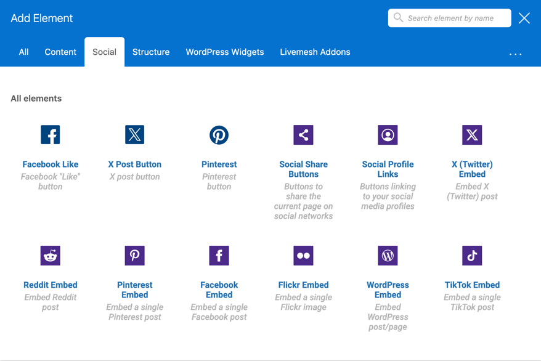Click the TikTok Embed note icon
This screenshot has width=541, height=361.
472,255
